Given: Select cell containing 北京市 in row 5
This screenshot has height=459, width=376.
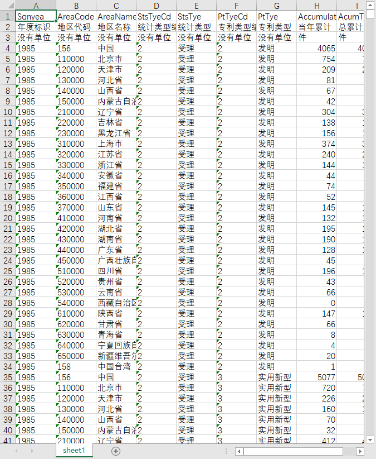Looking at the screenshot, I should click(x=116, y=59).
